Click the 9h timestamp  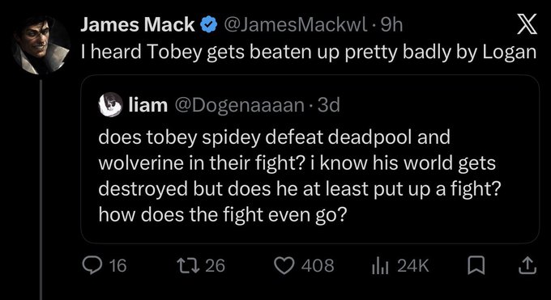pos(391,25)
